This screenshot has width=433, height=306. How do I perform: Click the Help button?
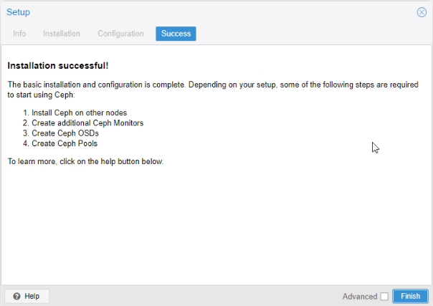point(27,296)
